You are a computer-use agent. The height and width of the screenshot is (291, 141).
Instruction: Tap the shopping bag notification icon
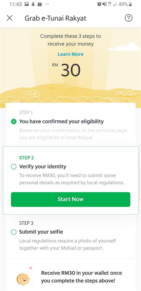coord(40,4)
